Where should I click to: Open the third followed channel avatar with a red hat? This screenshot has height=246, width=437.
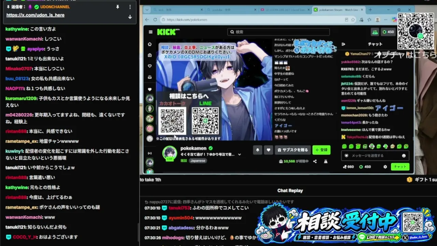[150, 119]
